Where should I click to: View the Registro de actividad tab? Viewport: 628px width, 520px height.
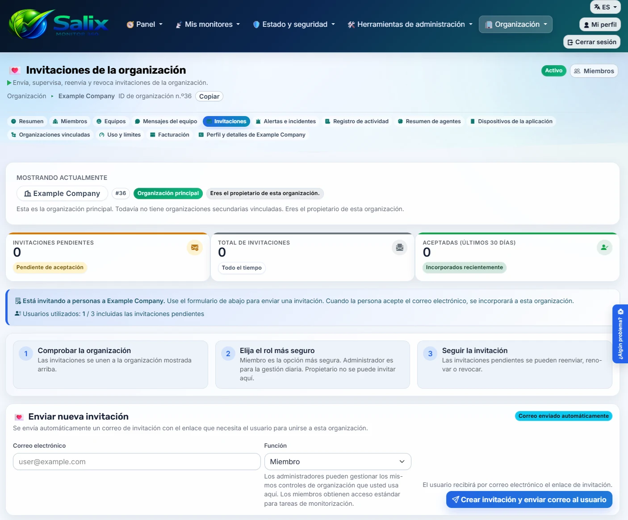(357, 121)
